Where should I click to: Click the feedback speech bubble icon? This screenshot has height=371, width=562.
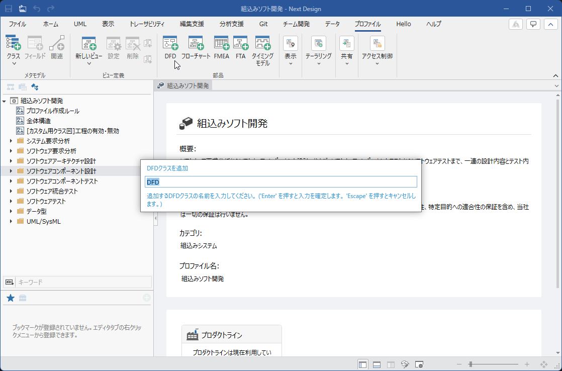(x=533, y=24)
